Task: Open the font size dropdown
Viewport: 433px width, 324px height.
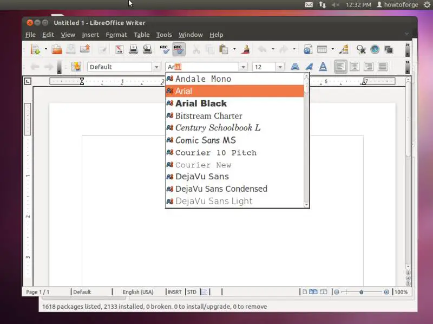Action: pos(280,67)
